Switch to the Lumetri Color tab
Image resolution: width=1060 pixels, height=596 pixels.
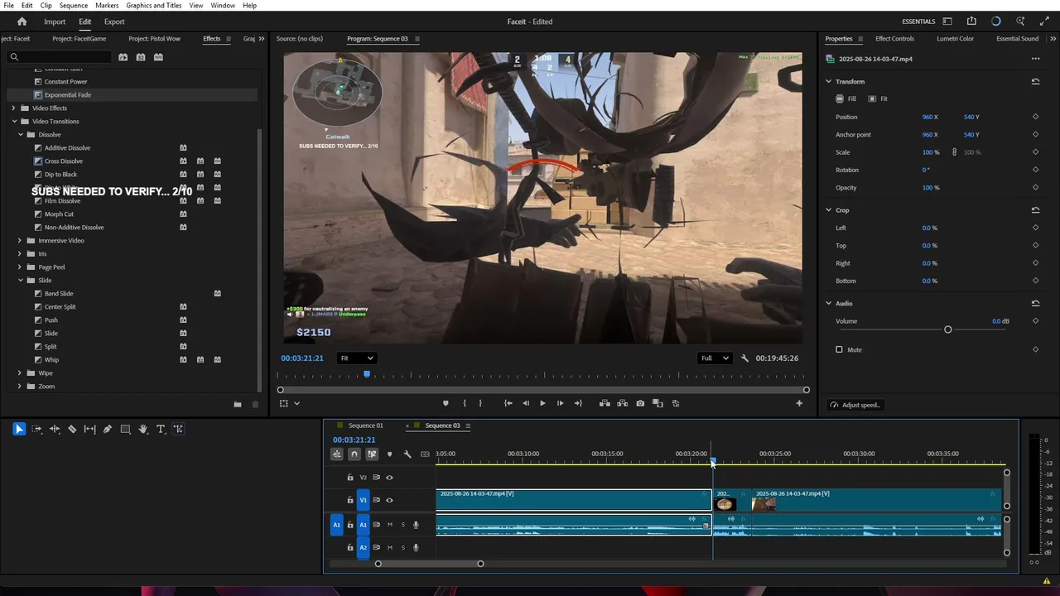[x=955, y=39]
